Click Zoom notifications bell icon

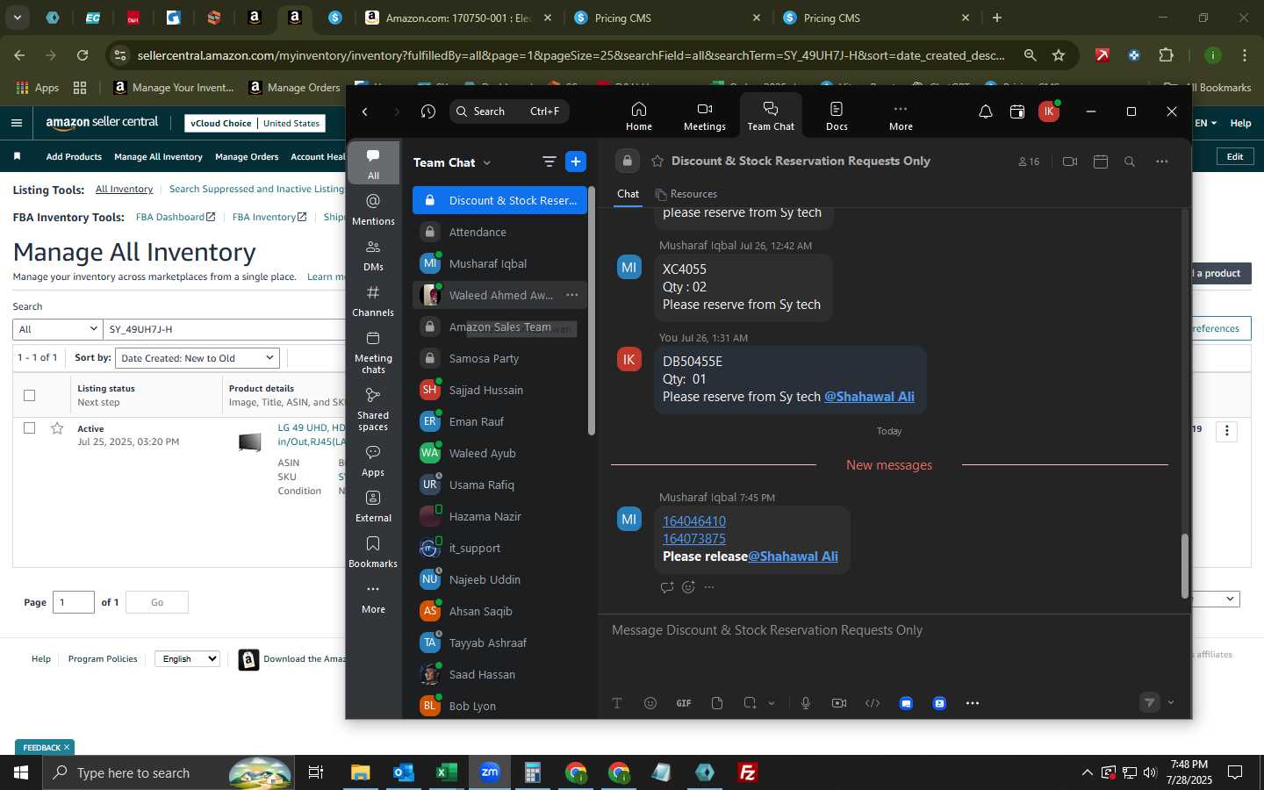pyautogui.click(x=985, y=111)
